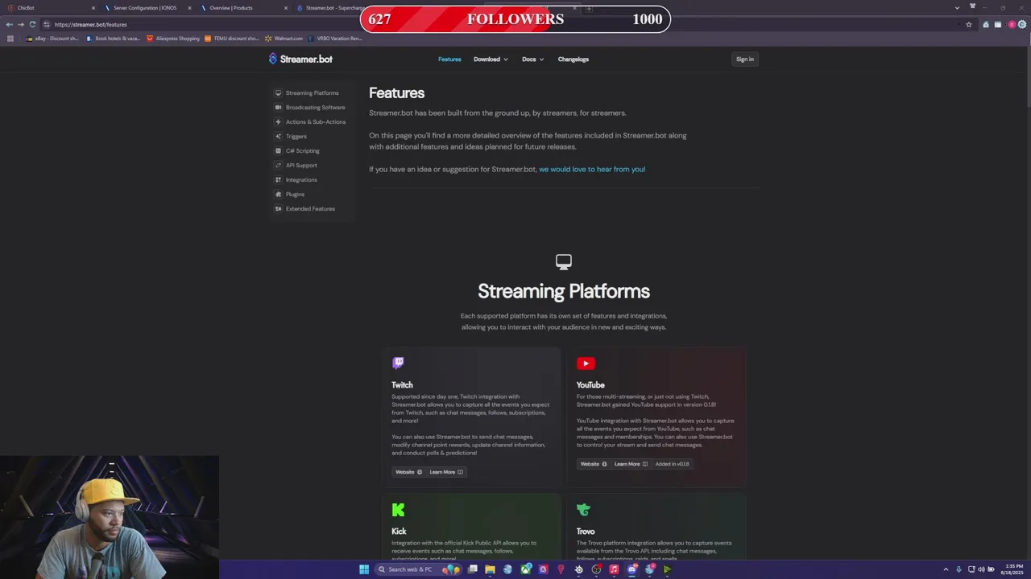Click the browser forward arrow

(21, 24)
